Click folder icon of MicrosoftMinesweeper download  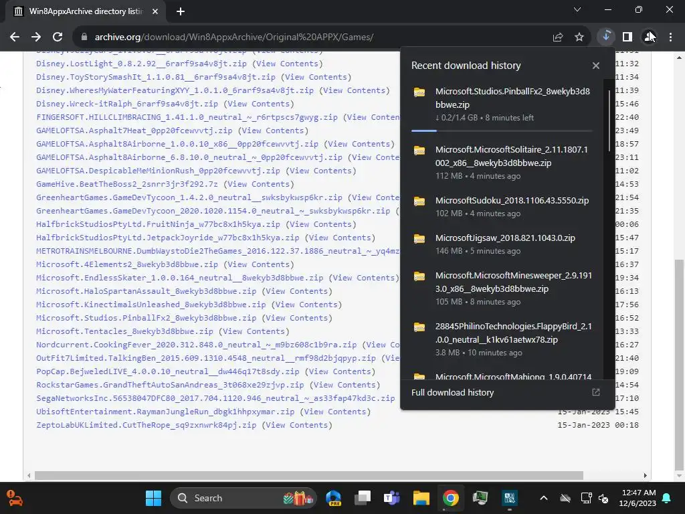click(419, 276)
